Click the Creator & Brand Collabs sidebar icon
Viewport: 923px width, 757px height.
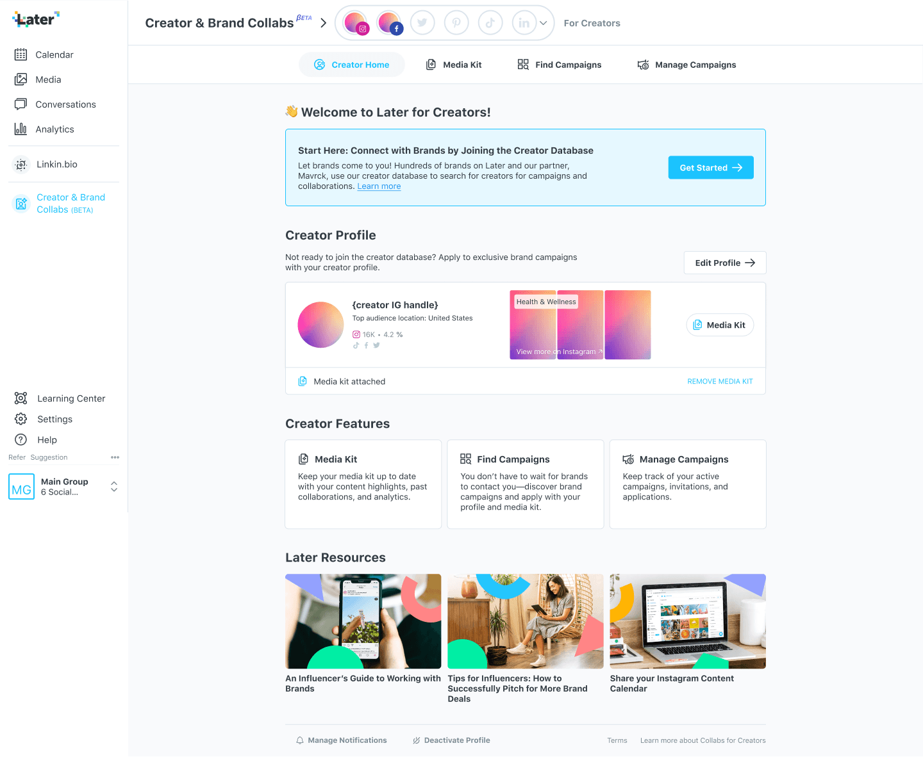coord(21,204)
